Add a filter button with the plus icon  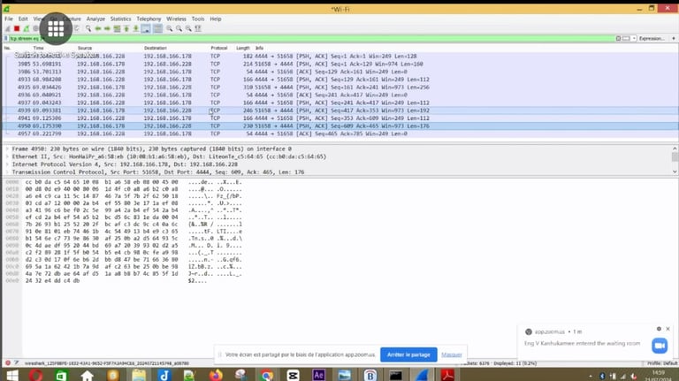point(674,39)
